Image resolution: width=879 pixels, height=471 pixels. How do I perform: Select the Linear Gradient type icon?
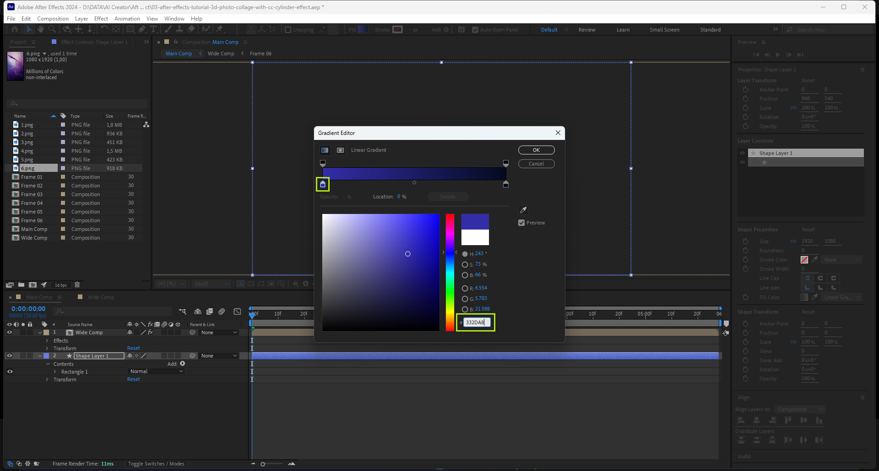tap(325, 150)
